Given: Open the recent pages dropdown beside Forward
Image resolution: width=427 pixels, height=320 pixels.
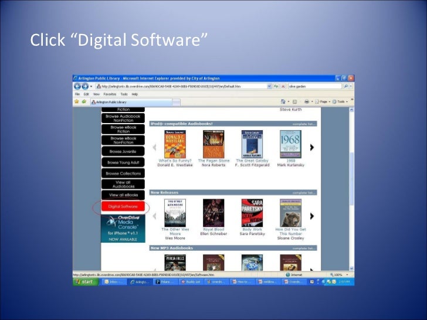Looking at the screenshot, I should (x=91, y=87).
